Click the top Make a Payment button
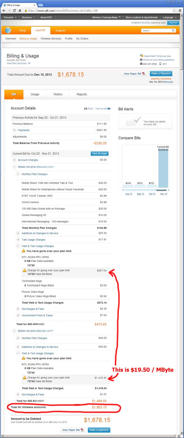Image resolution: width=184 pixels, height=438 pixels. (161, 74)
